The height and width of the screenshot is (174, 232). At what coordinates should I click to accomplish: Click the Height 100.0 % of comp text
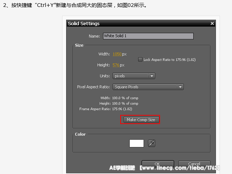pyautogui.click(x=119, y=103)
